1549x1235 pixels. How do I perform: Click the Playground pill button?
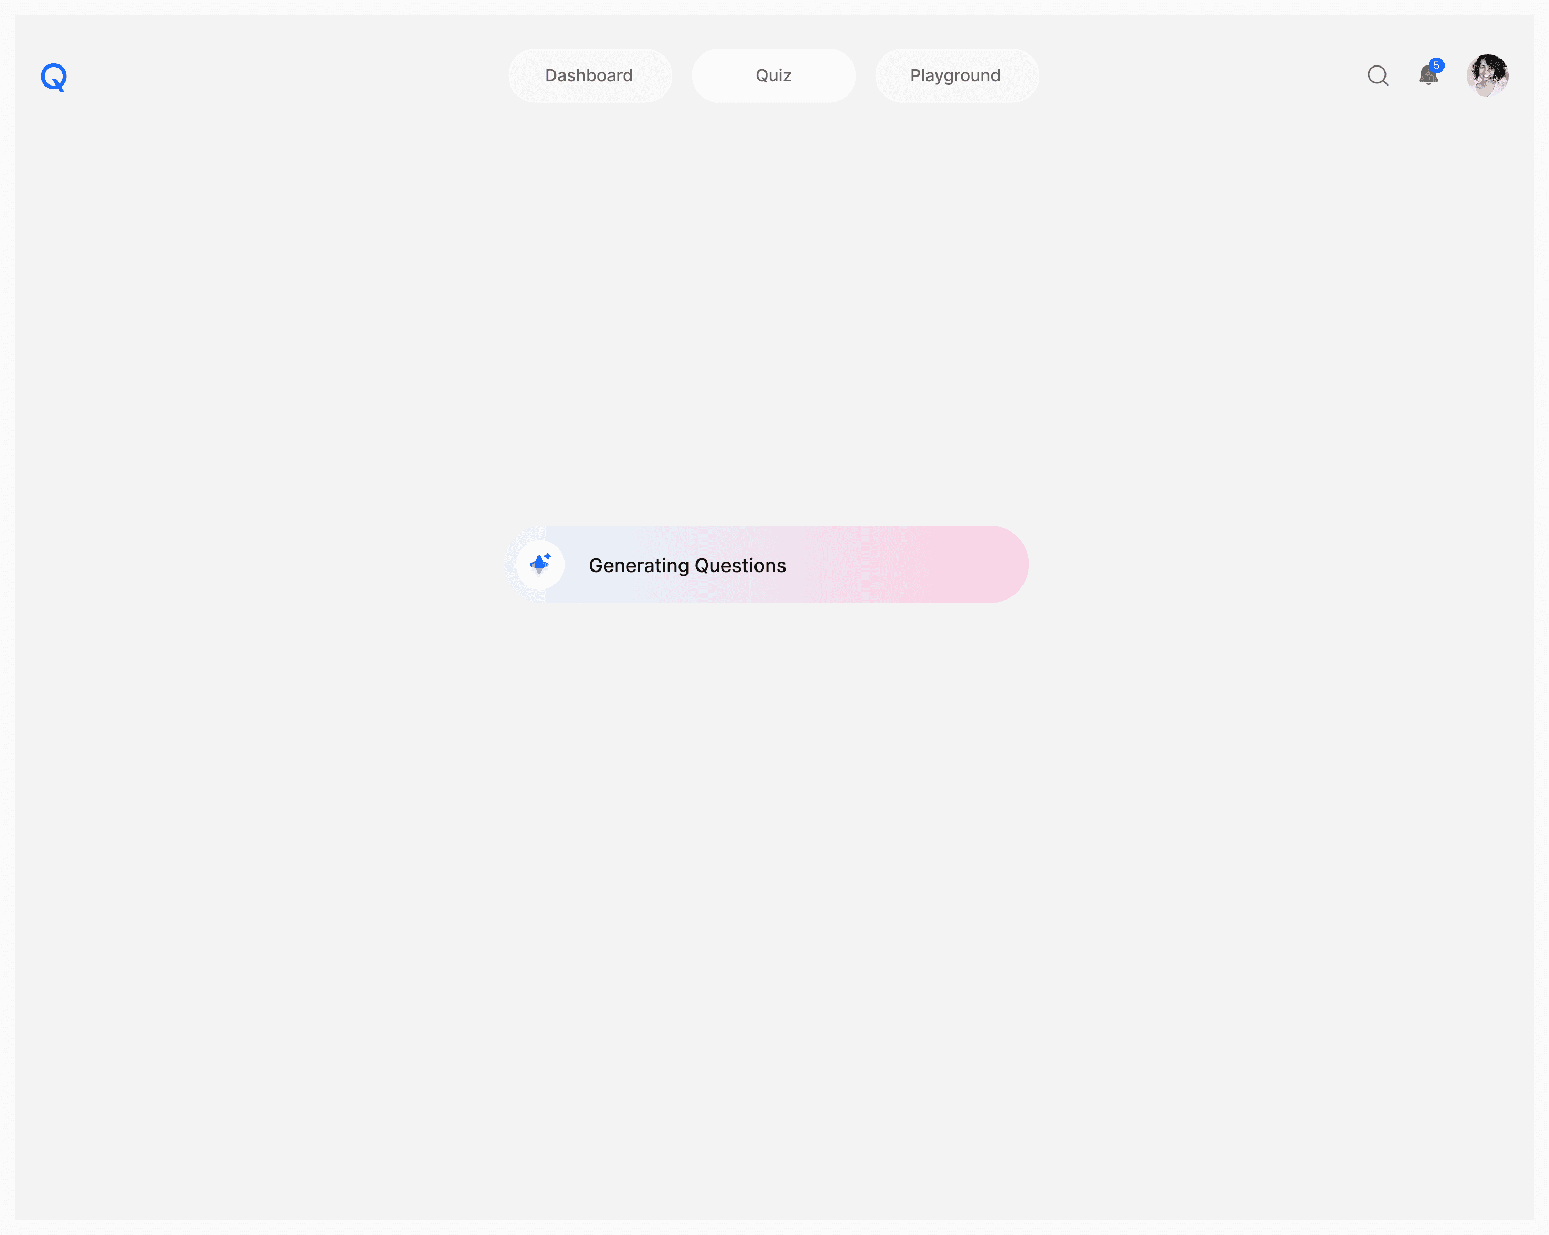point(955,75)
